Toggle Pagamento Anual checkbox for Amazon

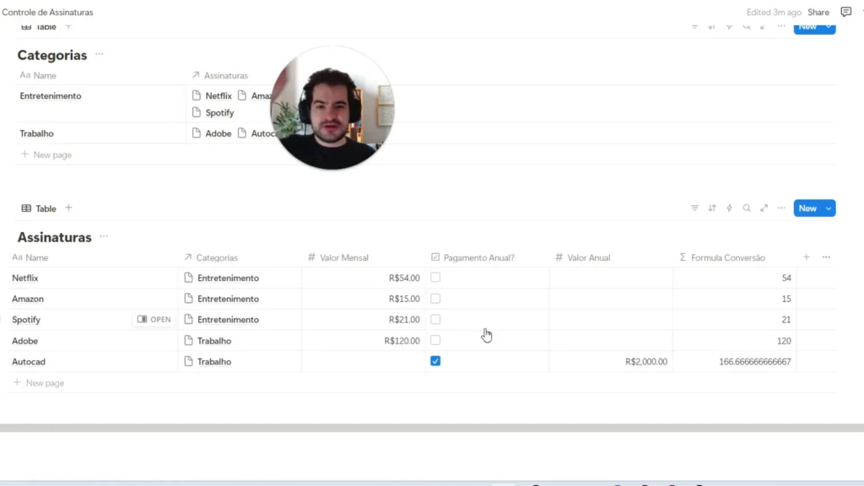pyautogui.click(x=435, y=299)
